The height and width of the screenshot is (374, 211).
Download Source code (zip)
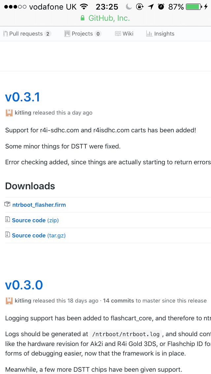coord(35,220)
